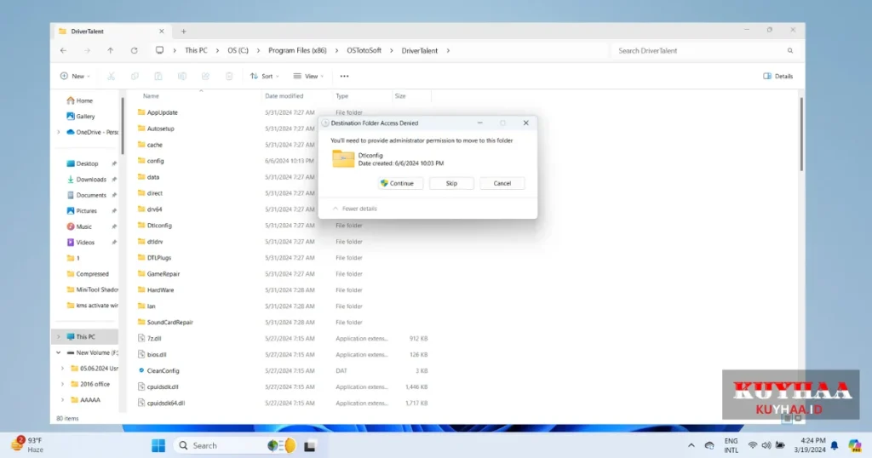
Task: Open the View dropdown
Action: [x=309, y=76]
